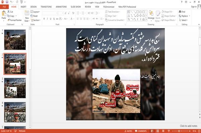Click to add notes area

pyautogui.click(x=189, y=126)
